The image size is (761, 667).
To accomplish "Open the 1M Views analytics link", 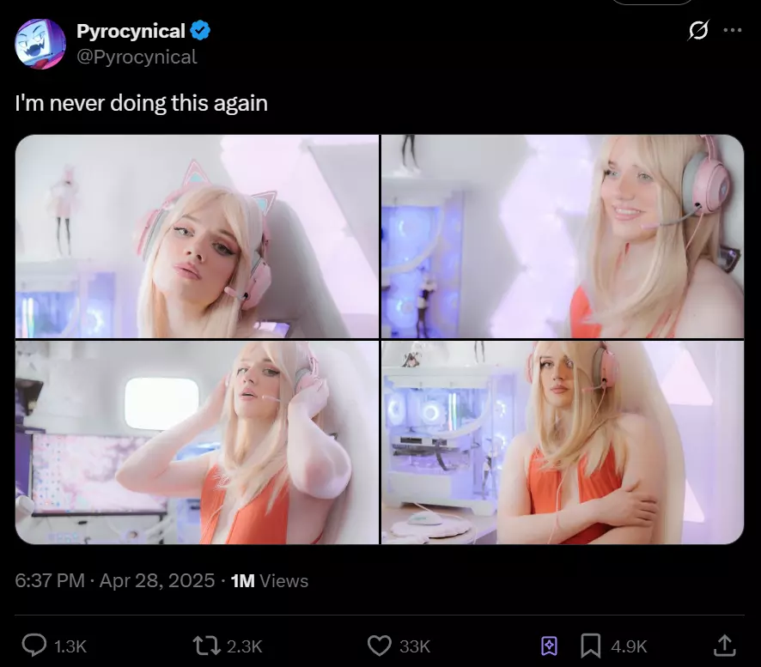I will pyautogui.click(x=270, y=580).
